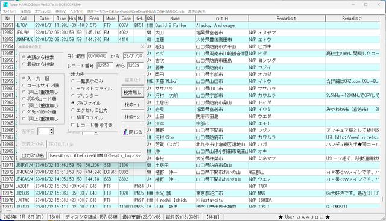
Task: Click the 検索-2 button
Action: click(x=133, y=117)
